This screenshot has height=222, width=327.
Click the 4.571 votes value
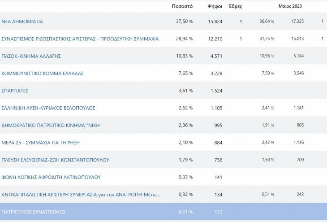216,56
